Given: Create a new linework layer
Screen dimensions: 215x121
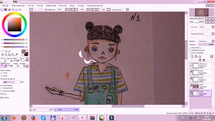Looking at the screenshot, I should (x=196, y=56).
